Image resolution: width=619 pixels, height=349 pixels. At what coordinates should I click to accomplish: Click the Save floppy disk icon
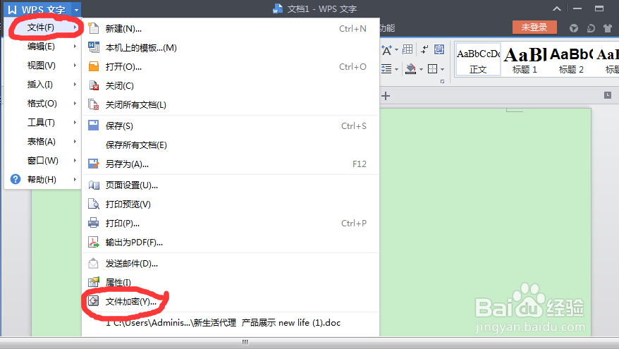point(94,125)
